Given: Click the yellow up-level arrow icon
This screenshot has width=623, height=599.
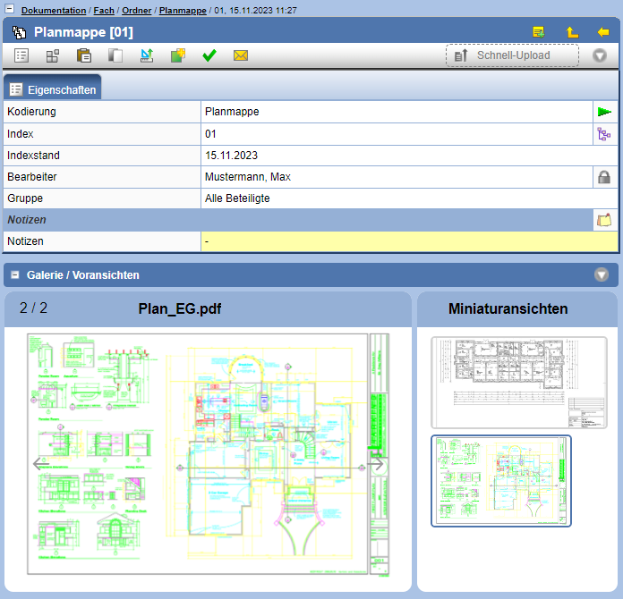Looking at the screenshot, I should coord(572,32).
